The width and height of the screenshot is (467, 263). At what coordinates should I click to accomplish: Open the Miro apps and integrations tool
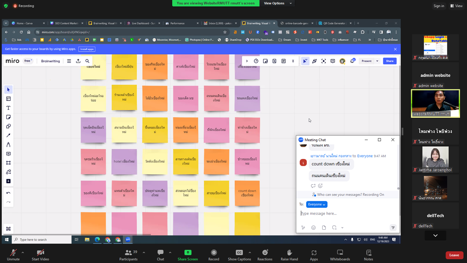[8, 172]
